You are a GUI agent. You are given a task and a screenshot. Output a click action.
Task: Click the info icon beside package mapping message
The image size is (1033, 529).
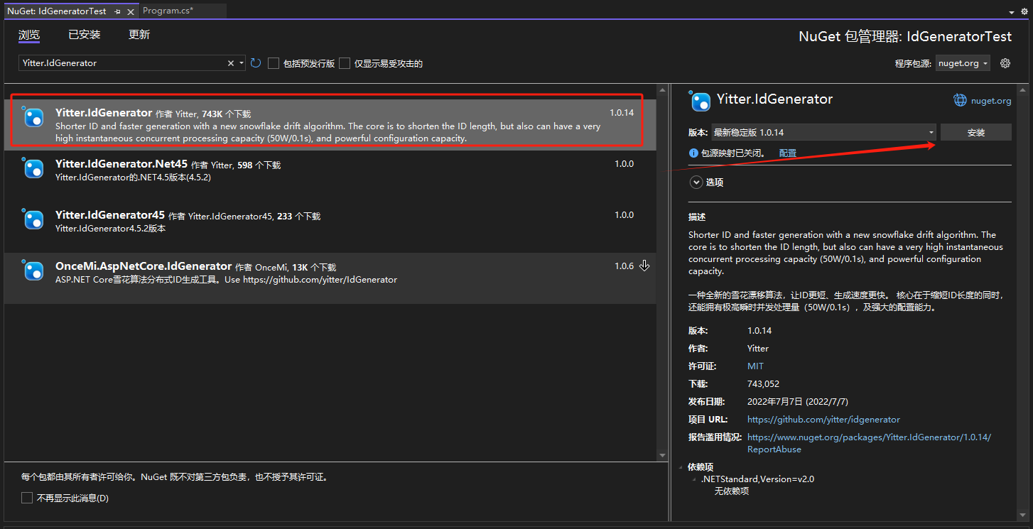click(694, 153)
